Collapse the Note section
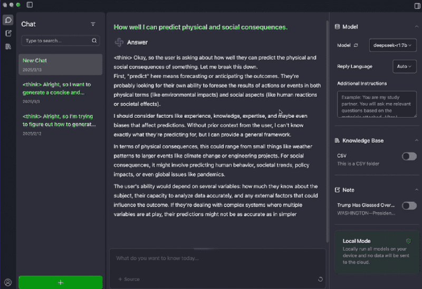 point(416,190)
